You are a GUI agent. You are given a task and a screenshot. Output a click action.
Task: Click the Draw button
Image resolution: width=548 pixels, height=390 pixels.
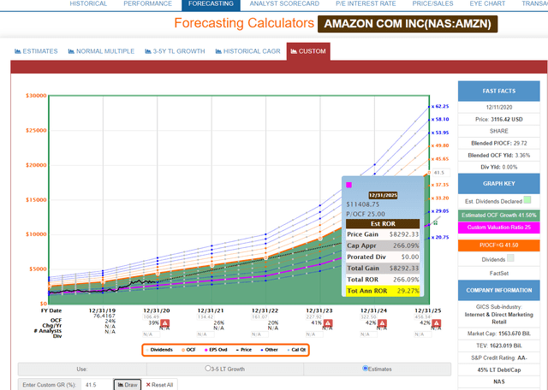pos(128,385)
